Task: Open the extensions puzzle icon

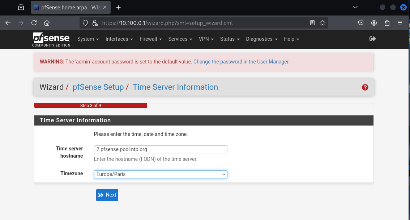Action: tap(387, 23)
